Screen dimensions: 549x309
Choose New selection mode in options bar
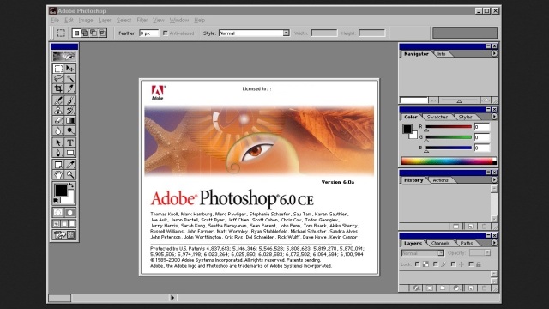click(76, 33)
